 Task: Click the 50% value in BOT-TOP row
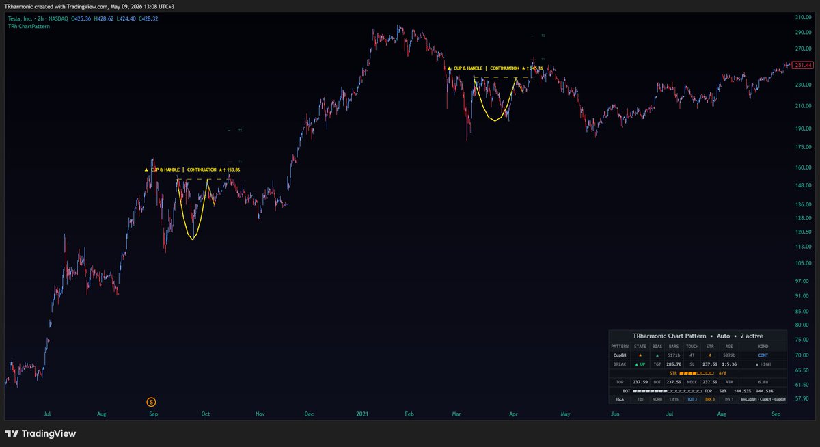(x=722, y=391)
